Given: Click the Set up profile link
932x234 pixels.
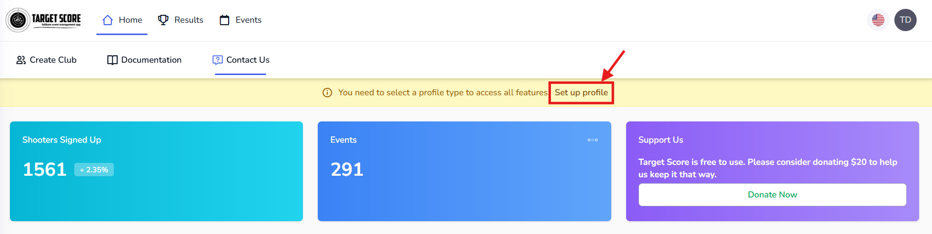Looking at the screenshot, I should (581, 93).
